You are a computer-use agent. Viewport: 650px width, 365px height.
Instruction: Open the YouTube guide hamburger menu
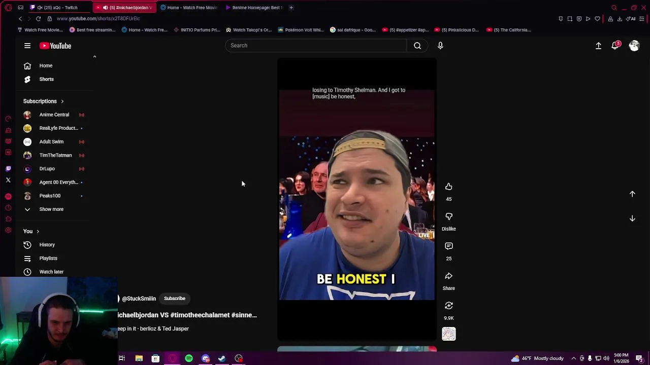(x=27, y=46)
